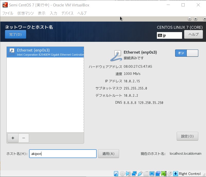Open the audio speaker indicator in status bar
The width and height of the screenshot is (206, 177).
pyautogui.click(x=128, y=174)
